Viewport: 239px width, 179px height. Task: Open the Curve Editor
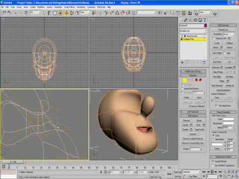(x=178, y=13)
